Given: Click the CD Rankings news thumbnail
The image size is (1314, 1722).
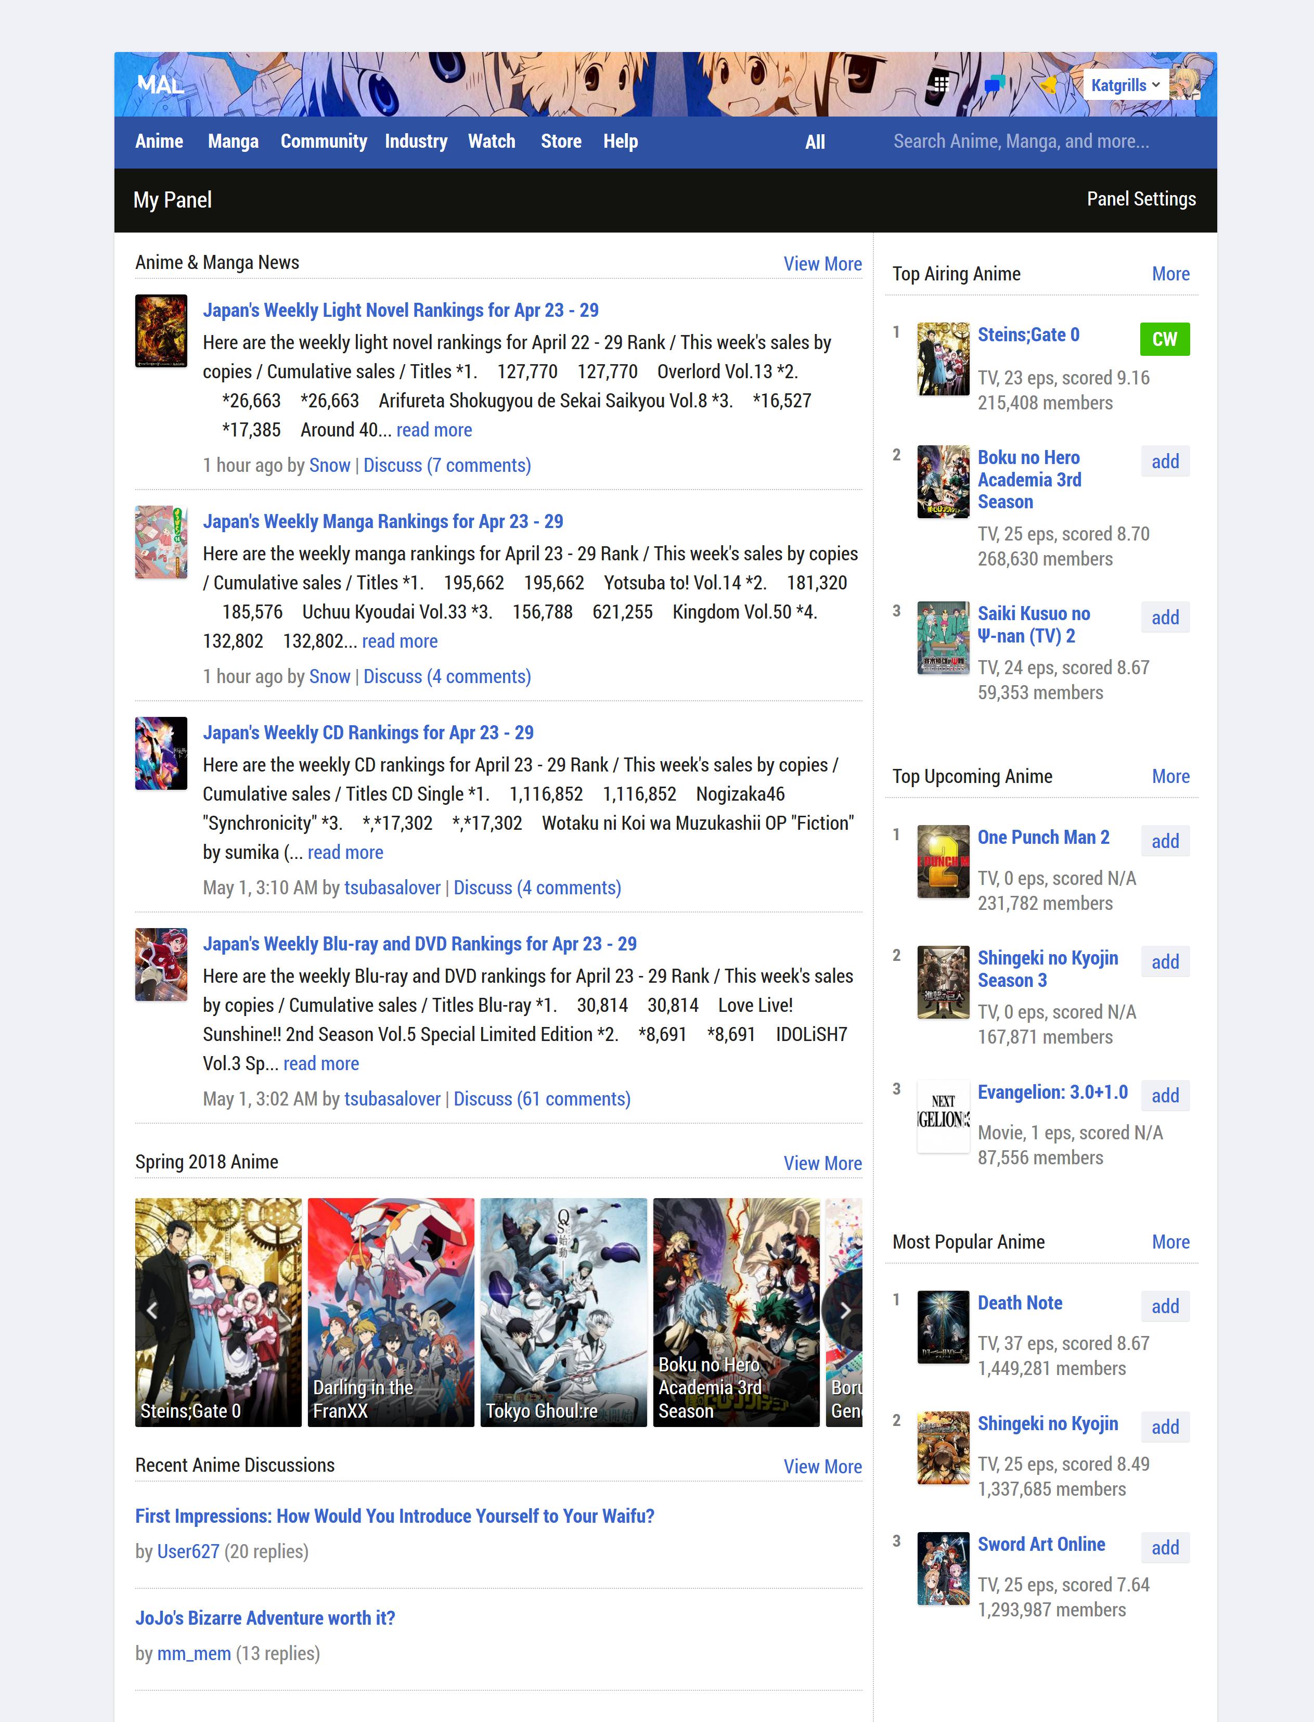Looking at the screenshot, I should 161,753.
